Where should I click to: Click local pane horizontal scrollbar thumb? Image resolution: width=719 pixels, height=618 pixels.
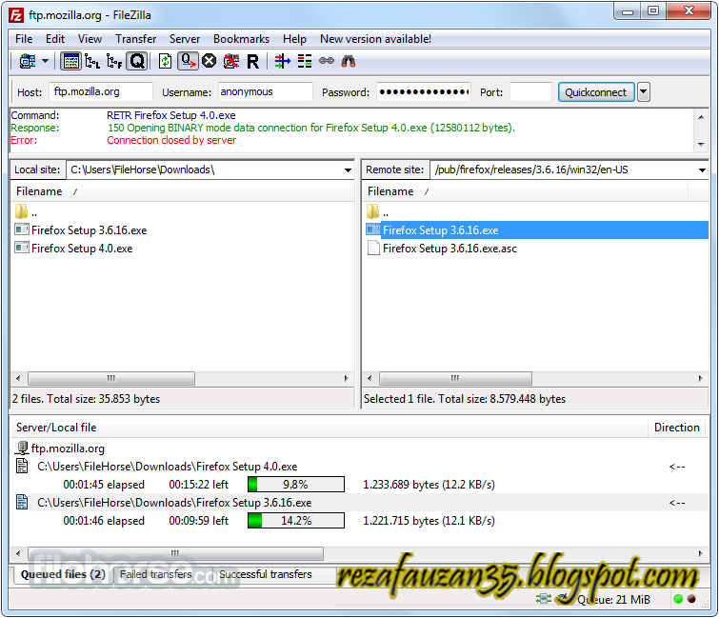point(111,379)
